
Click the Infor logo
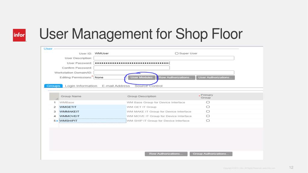(x=19, y=35)
